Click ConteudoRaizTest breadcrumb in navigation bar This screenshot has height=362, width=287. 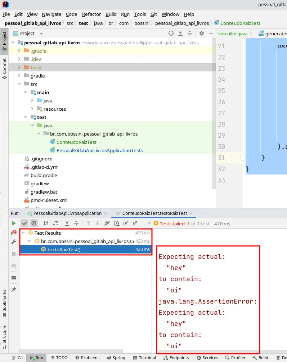pyautogui.click(x=240, y=23)
